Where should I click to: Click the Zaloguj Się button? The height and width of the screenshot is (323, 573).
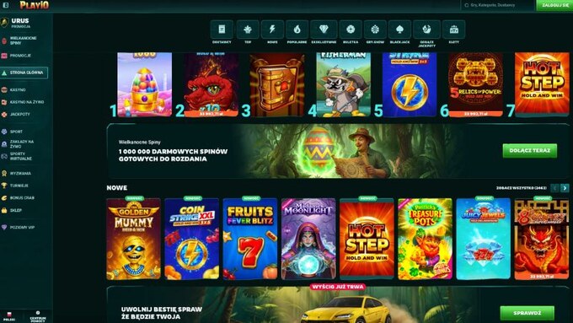pyautogui.click(x=554, y=5)
